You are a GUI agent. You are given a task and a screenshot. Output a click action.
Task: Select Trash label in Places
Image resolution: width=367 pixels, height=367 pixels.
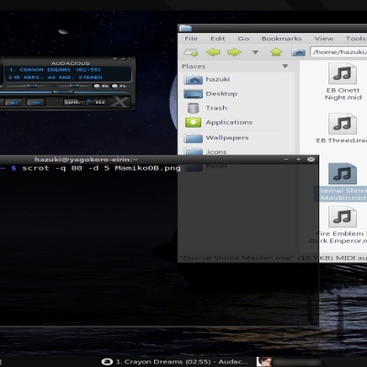click(x=217, y=108)
